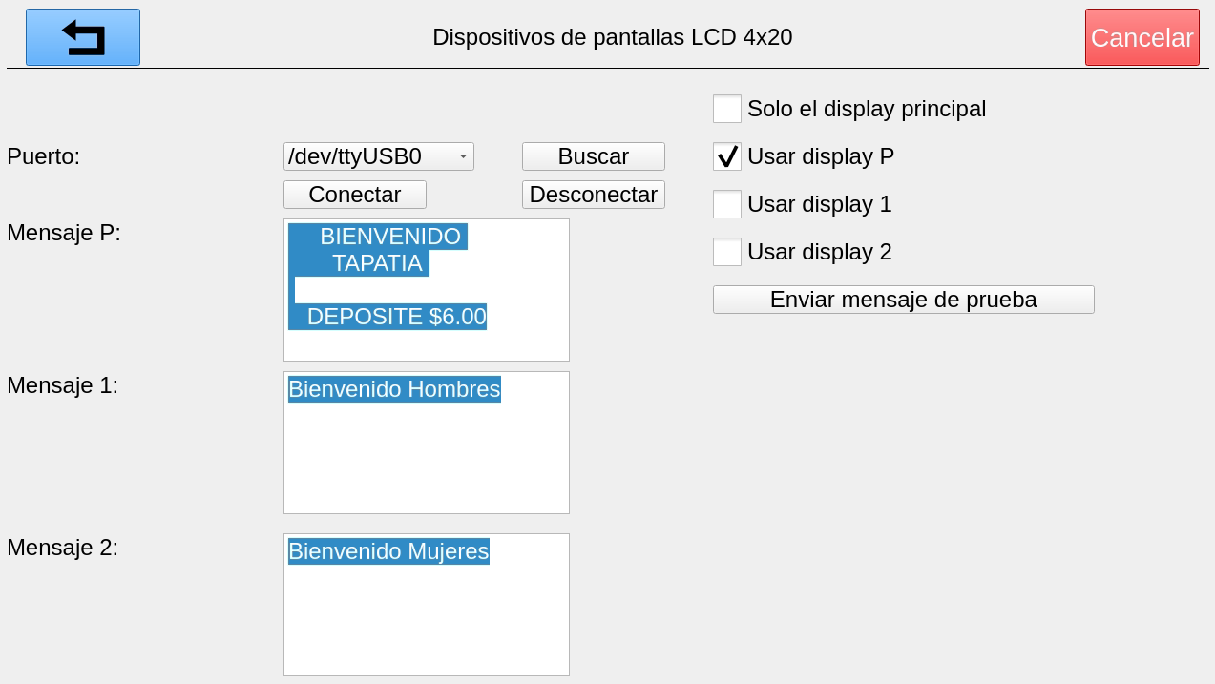Click the BIENVENIDO line in Mensaje P

(389, 237)
